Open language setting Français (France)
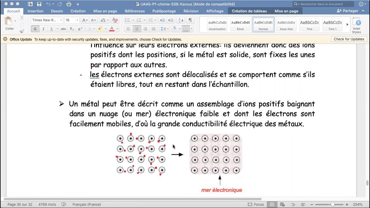370x208 pixels. click(x=87, y=205)
